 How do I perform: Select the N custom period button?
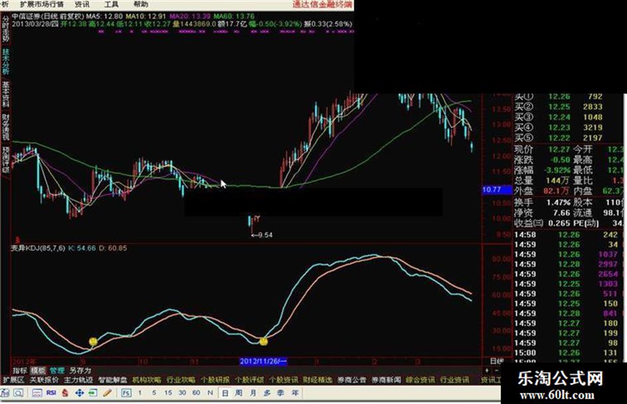[x=210, y=393]
